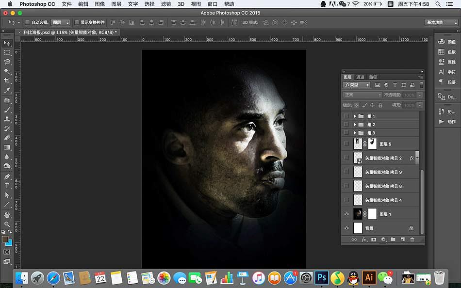Select the History Brush tool
The image size is (461, 288).
tap(7, 128)
